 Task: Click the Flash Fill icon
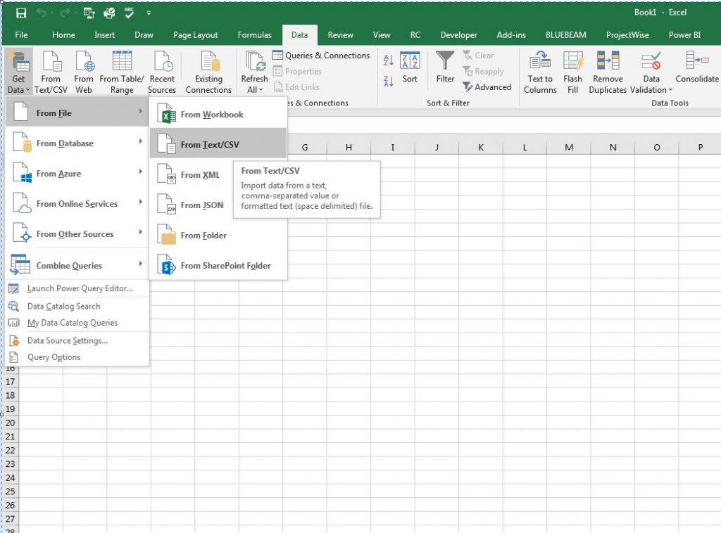[x=572, y=72]
